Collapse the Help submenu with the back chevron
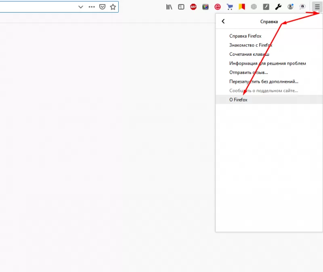 223,21
